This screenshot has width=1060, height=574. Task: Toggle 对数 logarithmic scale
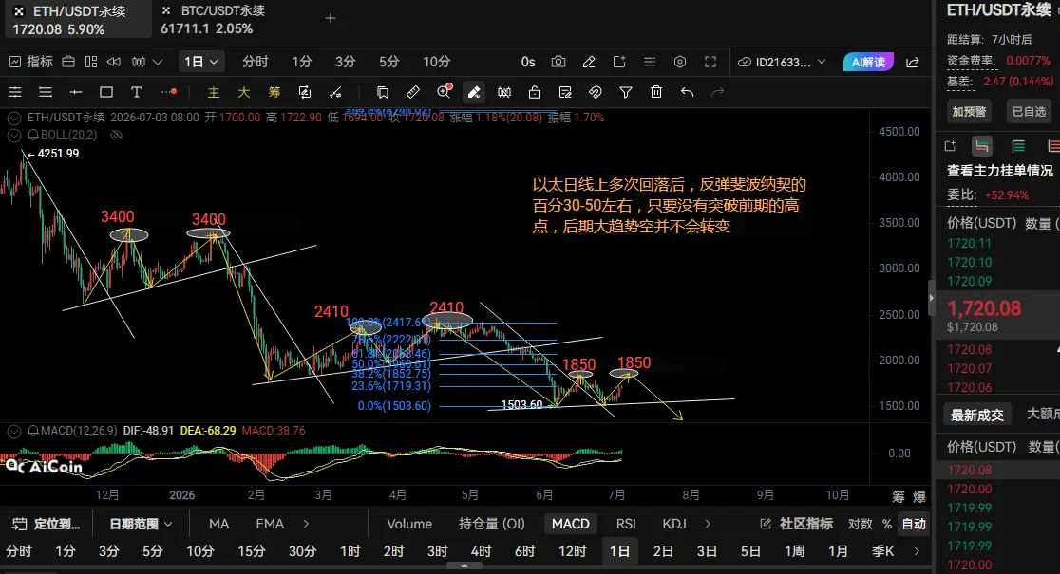860,524
